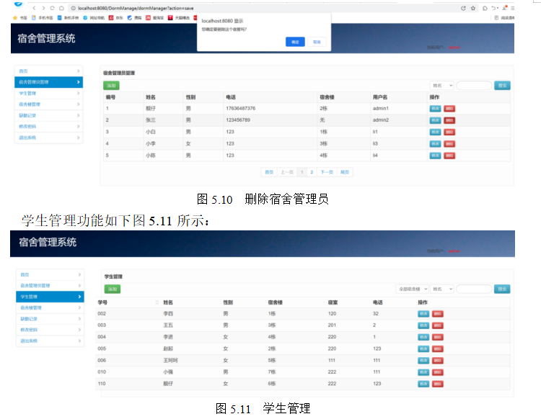541x419 pixels.
Task: Open 首页 in upper sidebar
Action: coord(48,71)
